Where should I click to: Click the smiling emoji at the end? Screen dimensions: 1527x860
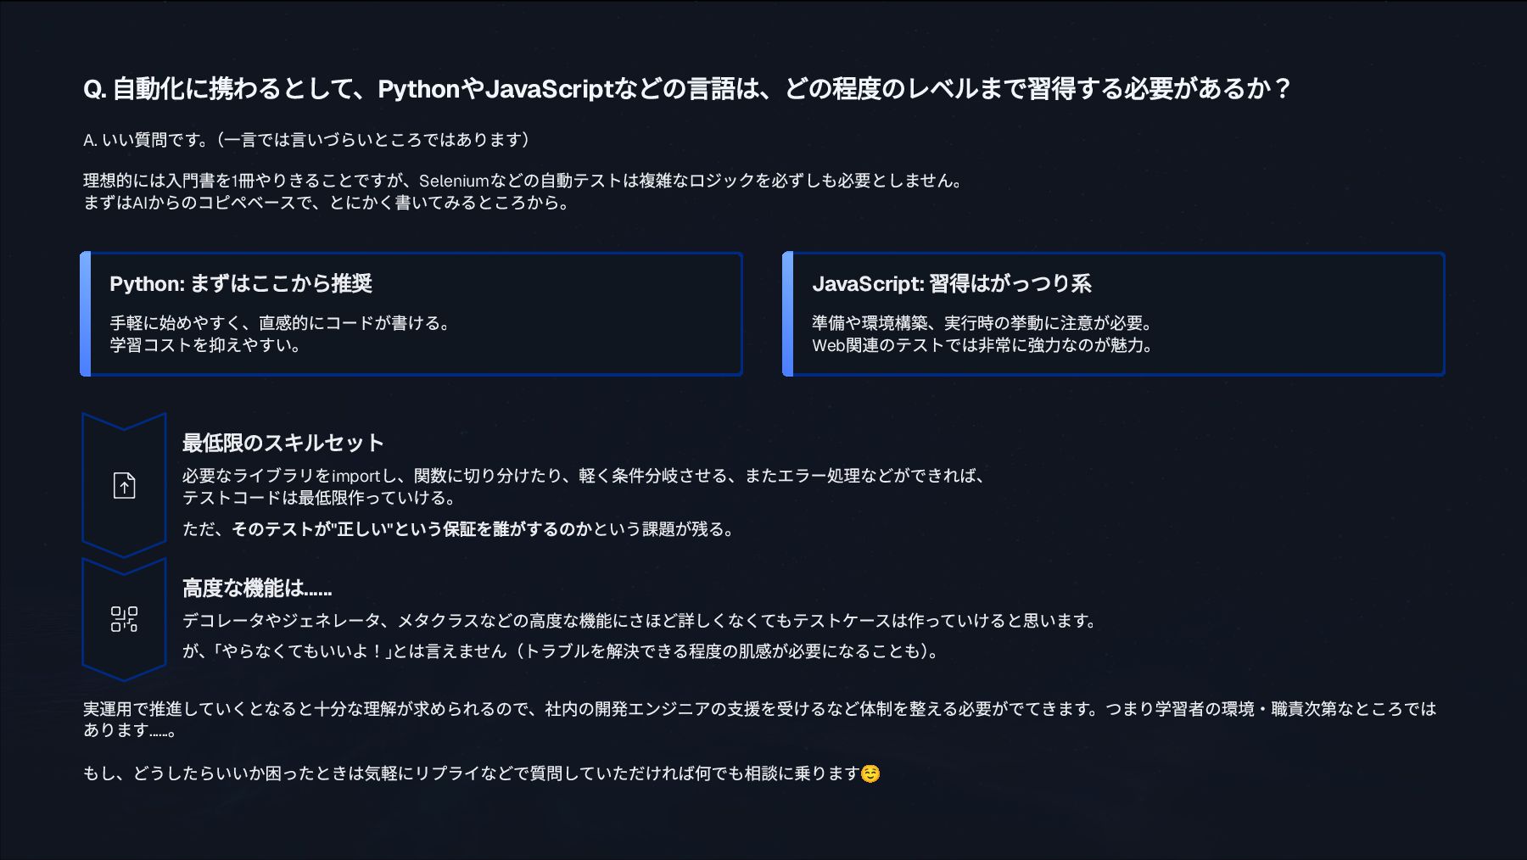[x=870, y=773]
